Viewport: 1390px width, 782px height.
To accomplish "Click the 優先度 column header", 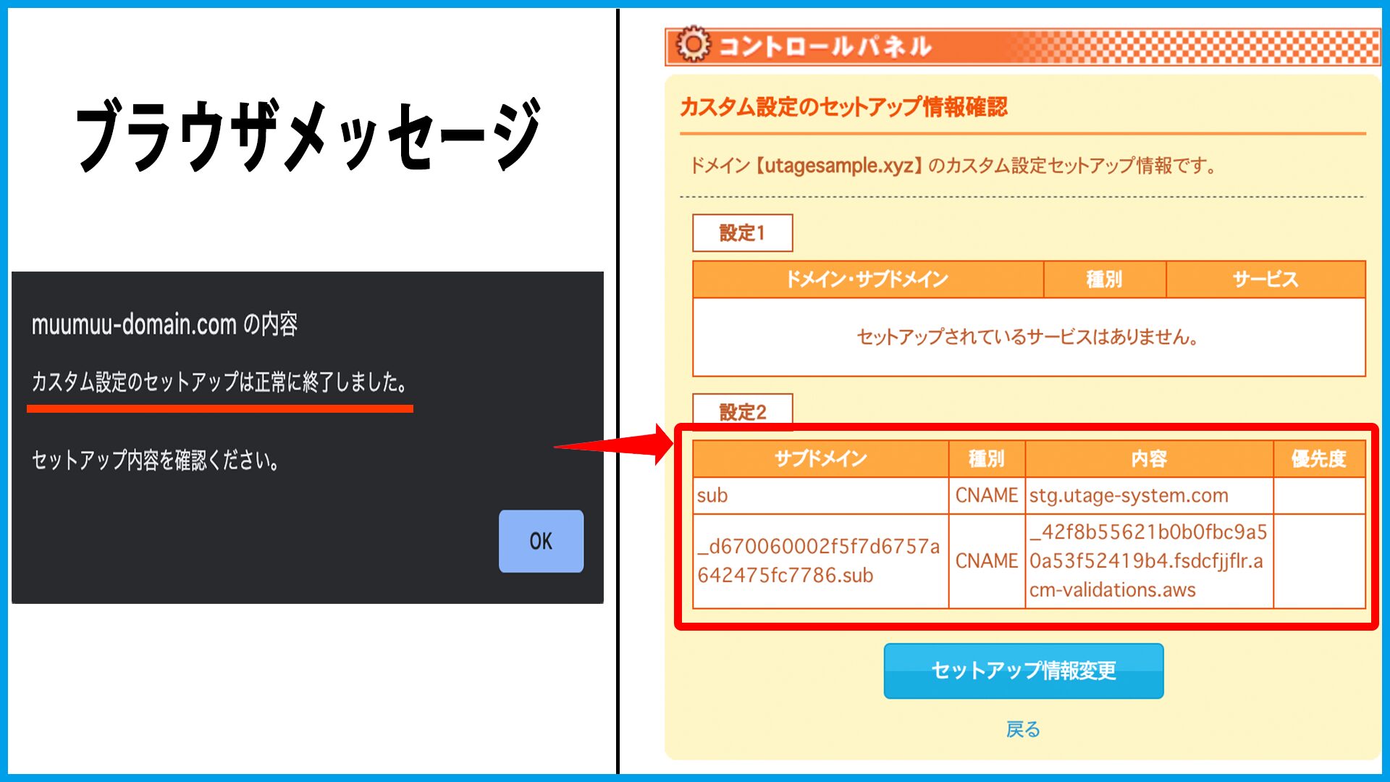I will 1319,458.
